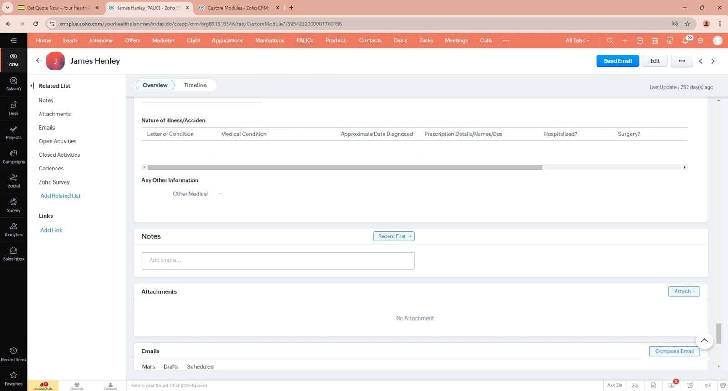This screenshot has width=728, height=391.
Task: Click the right arrow of illness table scrollbar
Action: (x=684, y=167)
